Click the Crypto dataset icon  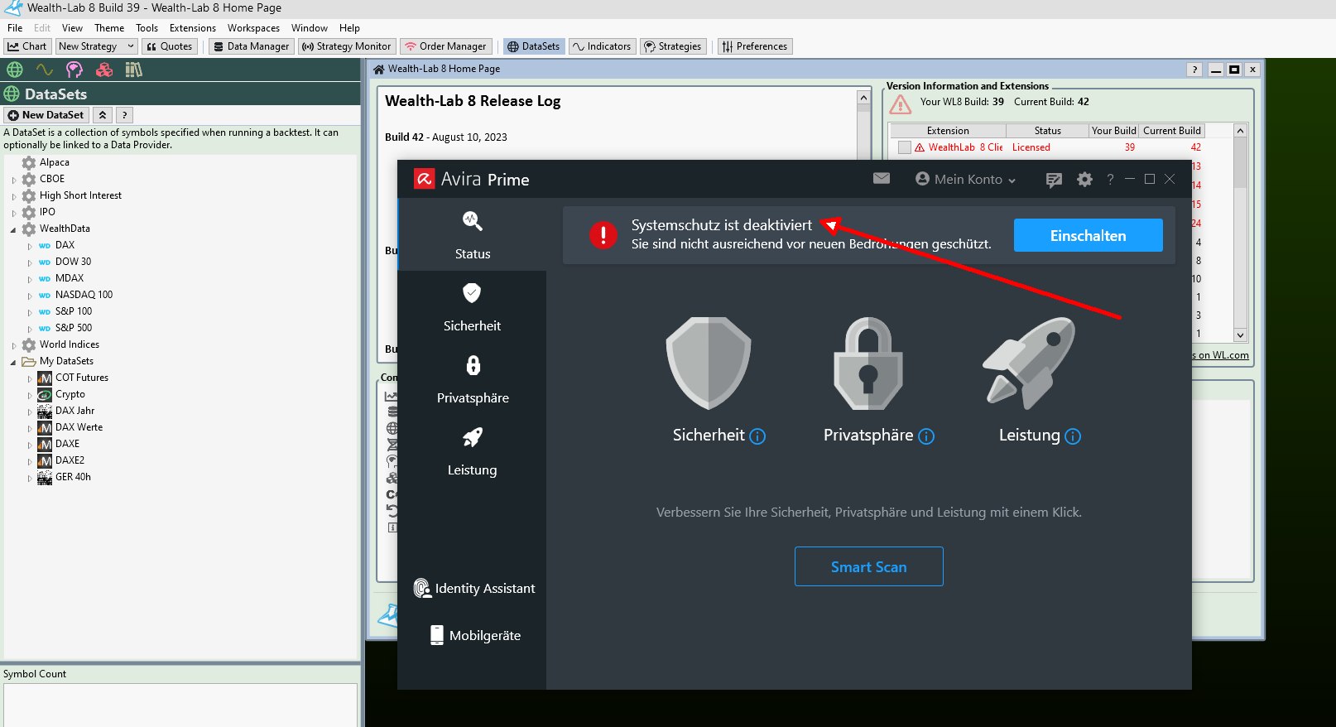(45, 394)
